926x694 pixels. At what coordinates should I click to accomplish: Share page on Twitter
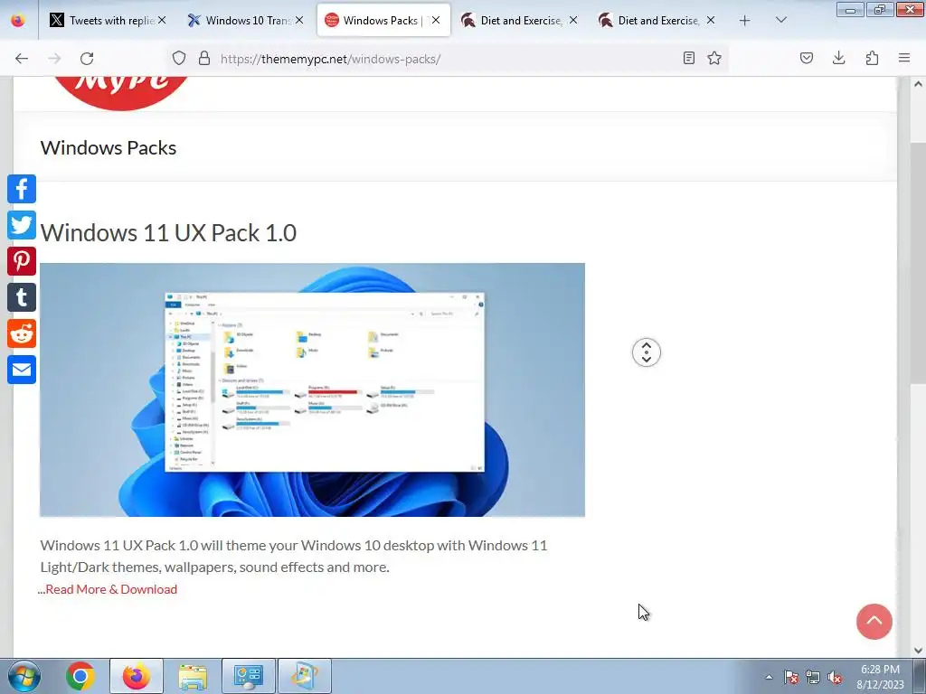pyautogui.click(x=22, y=225)
